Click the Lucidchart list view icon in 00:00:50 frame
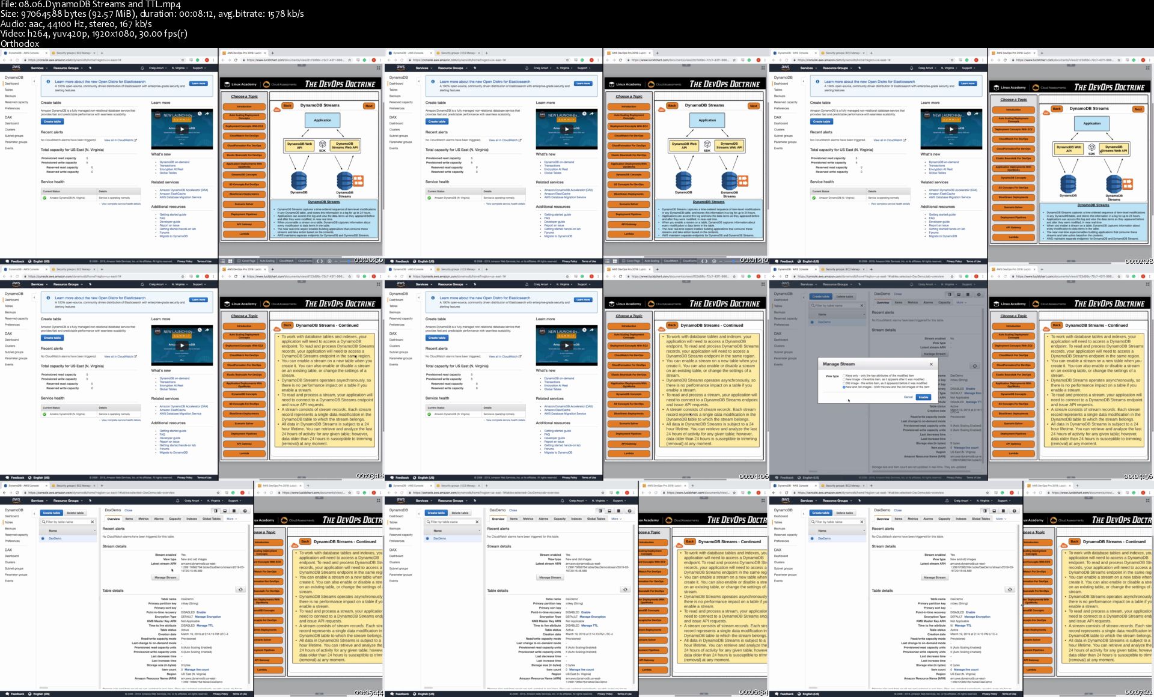The width and height of the screenshot is (1154, 697). click(222, 261)
